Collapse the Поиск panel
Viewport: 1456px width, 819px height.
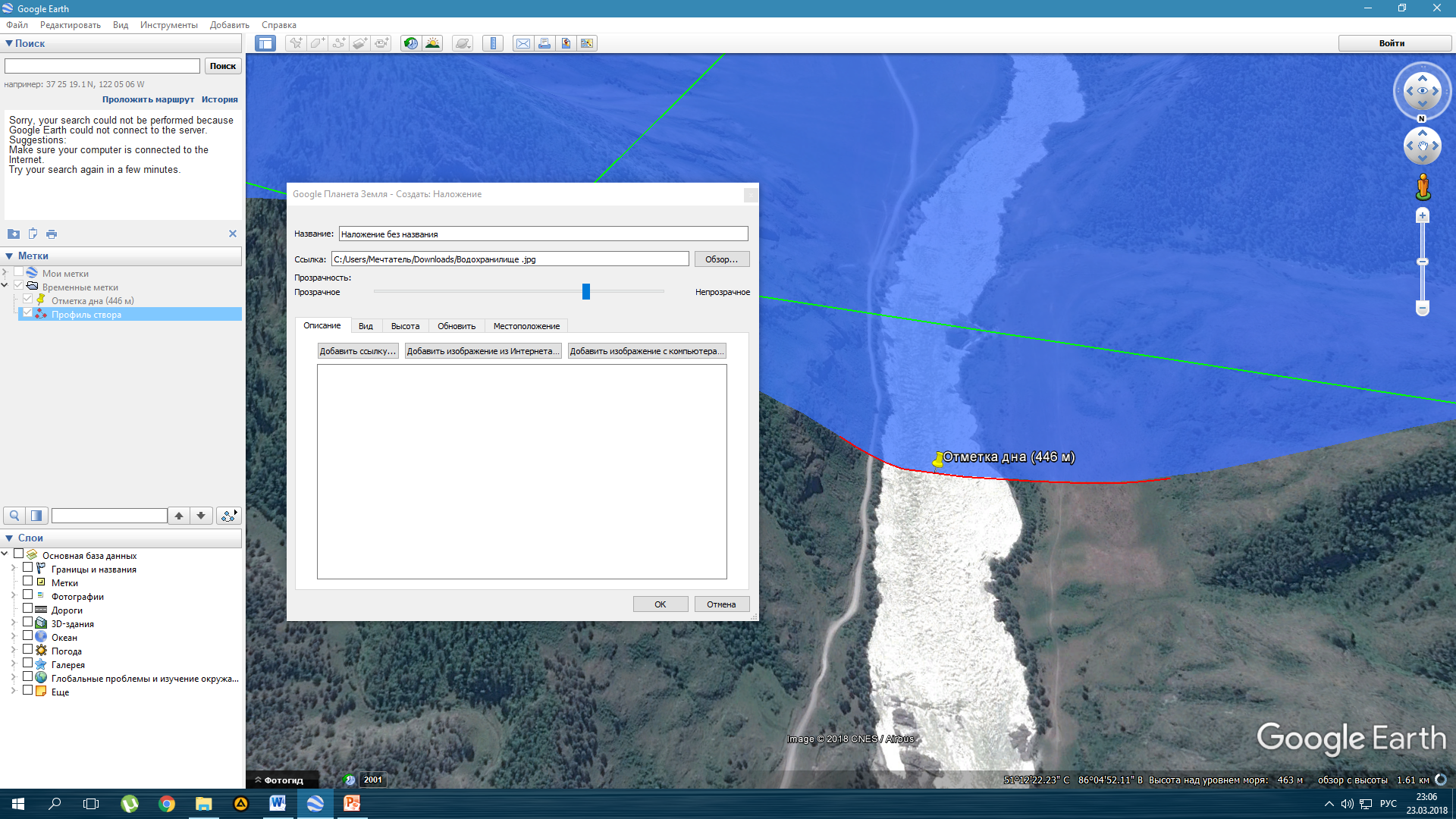pyautogui.click(x=9, y=43)
